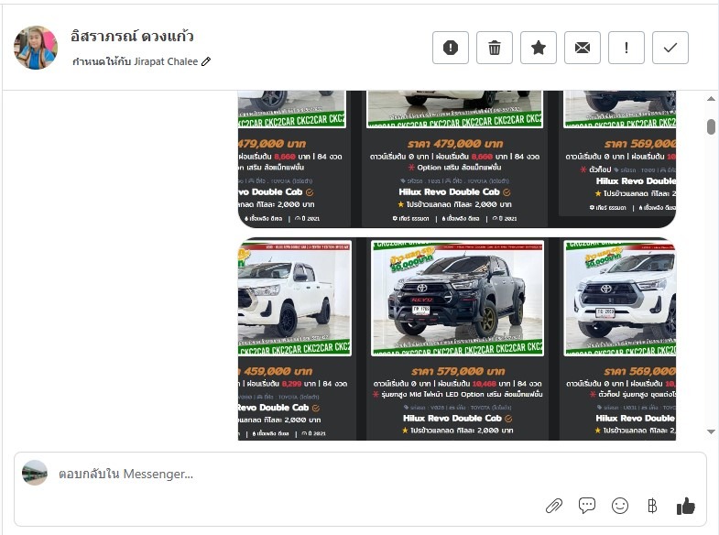This screenshot has height=535, width=719.
Task: Click scrollbar up arrow in chat
Action: [711, 99]
